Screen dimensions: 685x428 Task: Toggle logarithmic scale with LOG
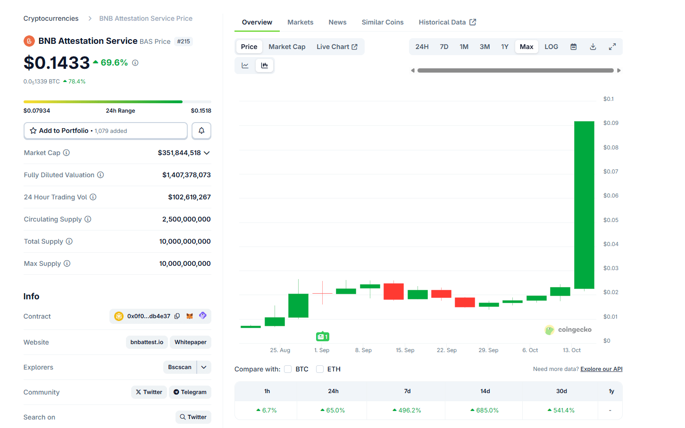(551, 46)
